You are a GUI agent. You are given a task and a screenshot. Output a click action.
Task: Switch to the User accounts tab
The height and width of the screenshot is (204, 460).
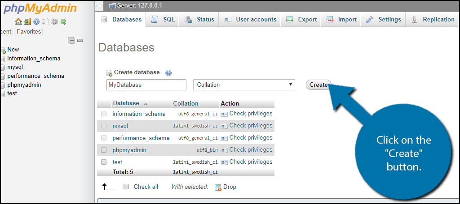coord(250,19)
